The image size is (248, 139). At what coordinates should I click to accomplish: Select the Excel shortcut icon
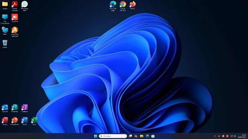[34, 120]
